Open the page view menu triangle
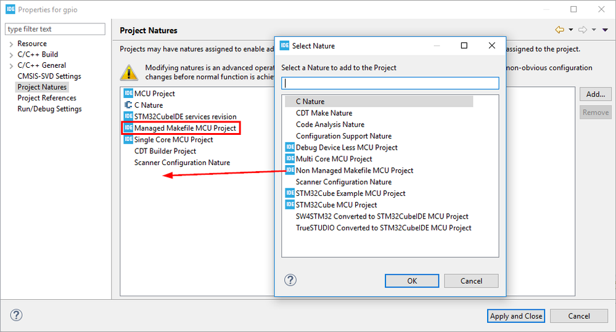 point(605,30)
